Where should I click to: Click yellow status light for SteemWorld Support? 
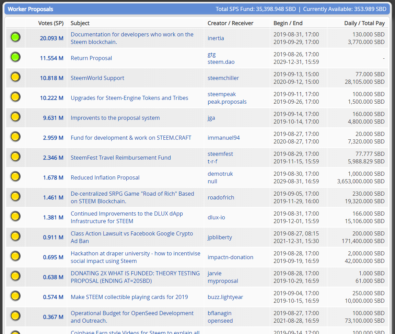tap(15, 77)
